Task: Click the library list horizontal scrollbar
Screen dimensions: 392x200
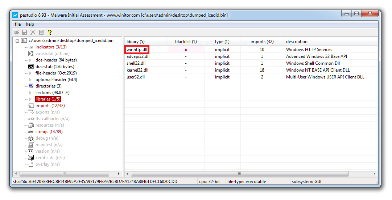Action: (x=250, y=174)
